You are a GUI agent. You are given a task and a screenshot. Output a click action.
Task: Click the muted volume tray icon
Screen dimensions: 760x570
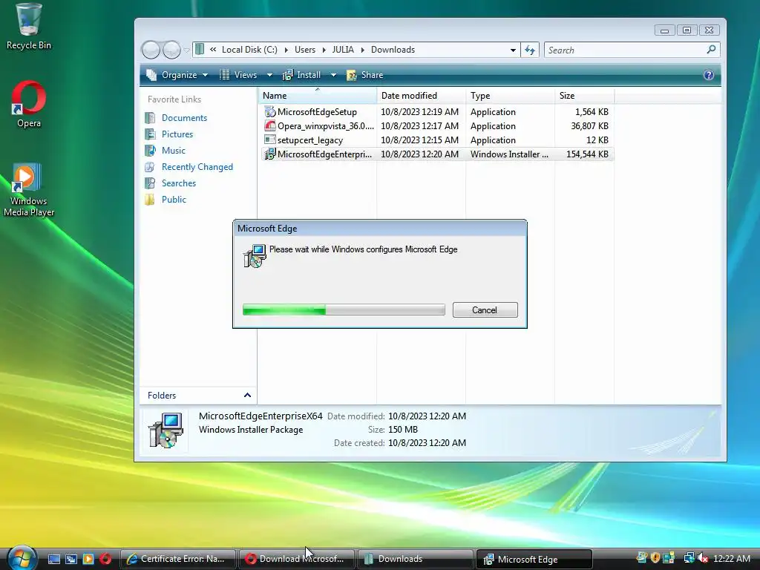click(702, 558)
